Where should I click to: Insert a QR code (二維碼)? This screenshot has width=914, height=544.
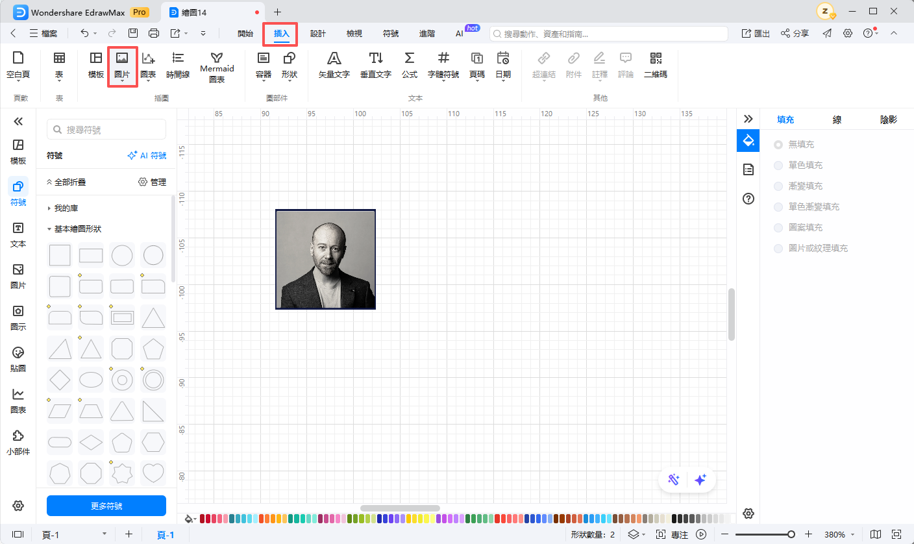(x=655, y=65)
